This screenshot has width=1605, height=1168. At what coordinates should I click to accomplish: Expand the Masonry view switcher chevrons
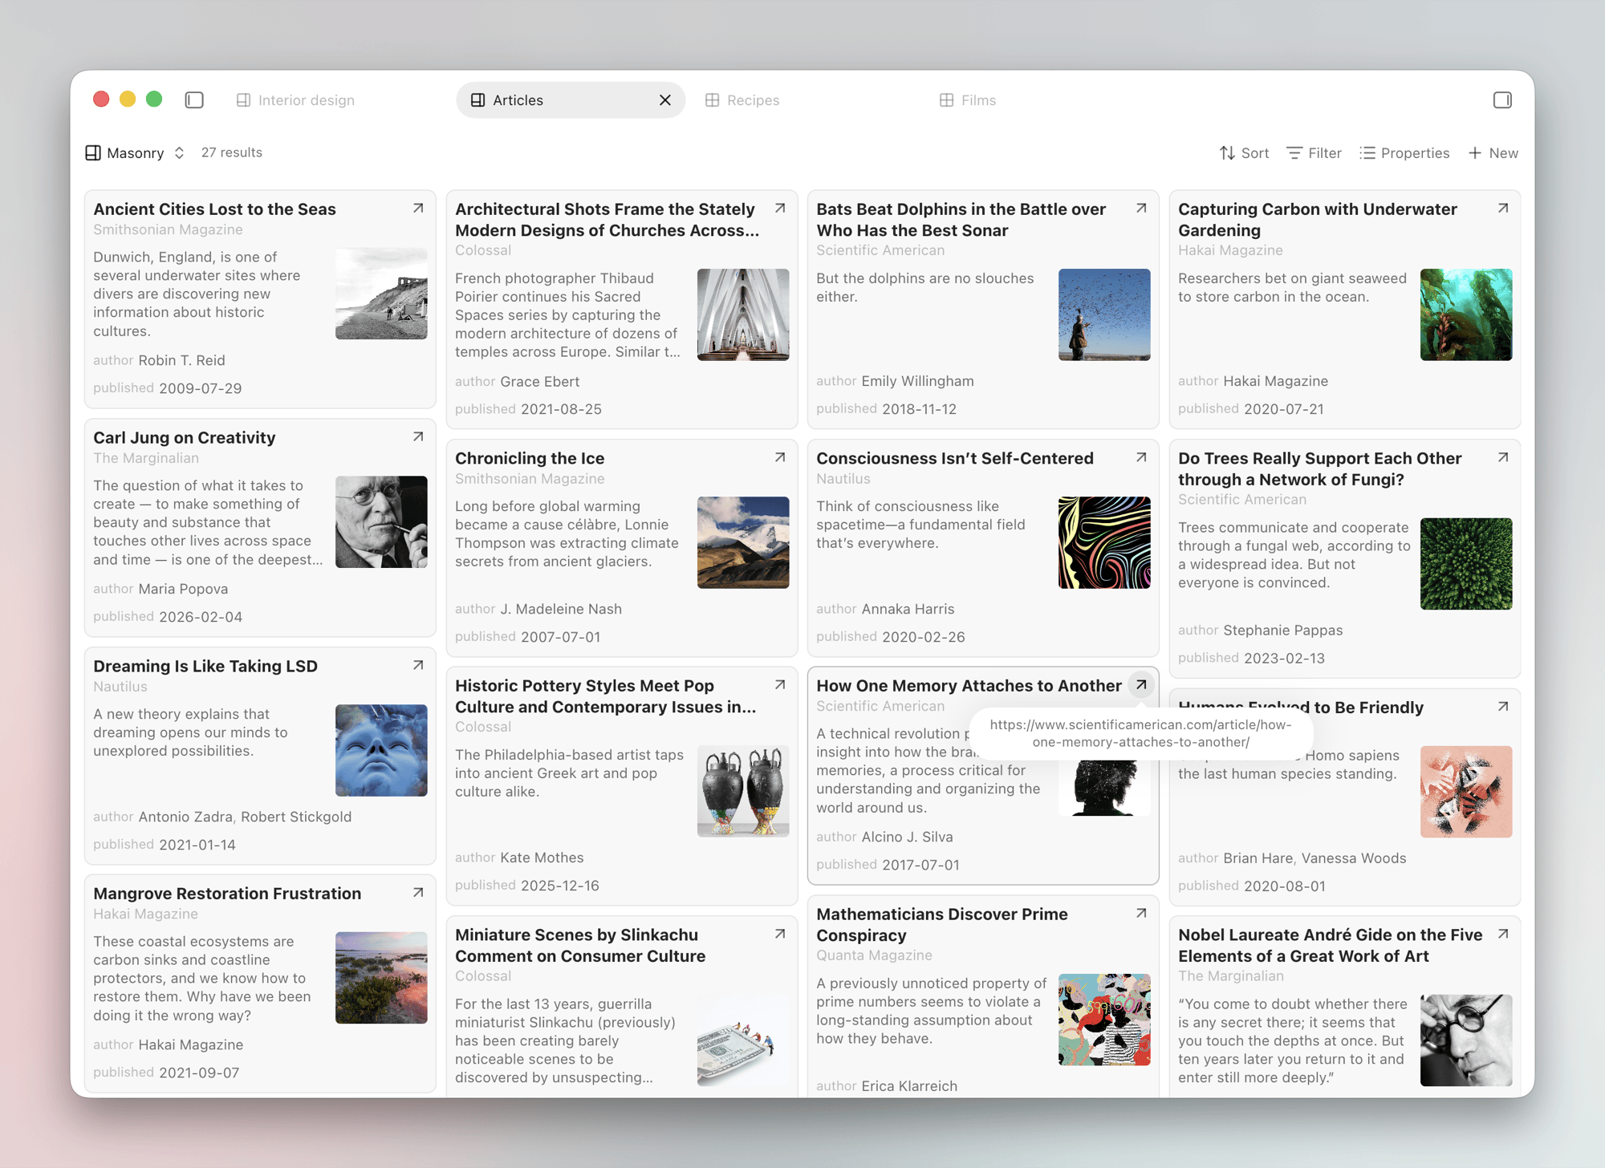click(178, 152)
